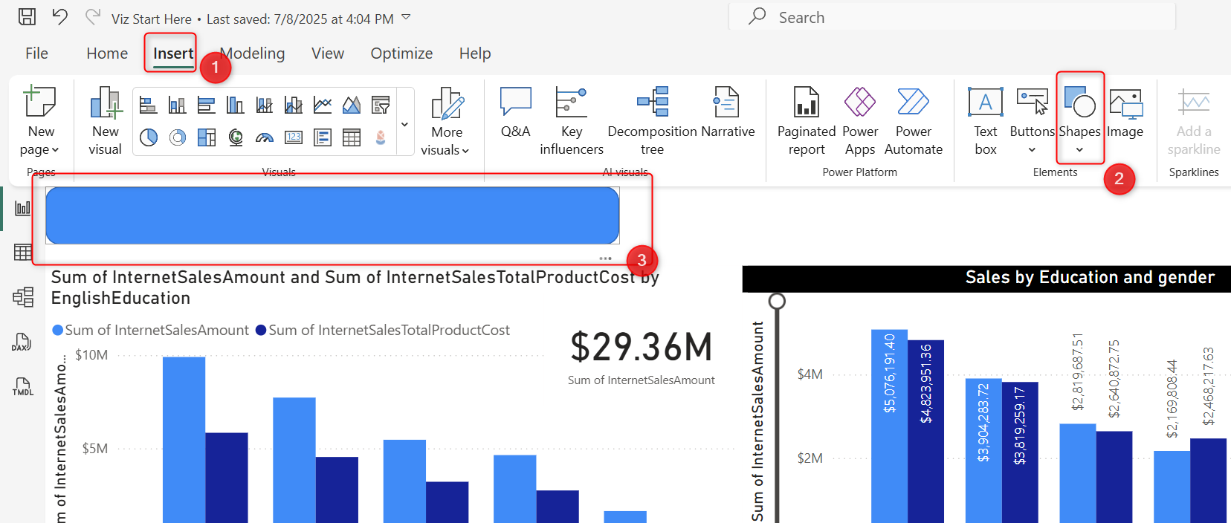Switch to TMDL view in sidebar
Image resolution: width=1231 pixels, height=523 pixels.
click(x=22, y=386)
